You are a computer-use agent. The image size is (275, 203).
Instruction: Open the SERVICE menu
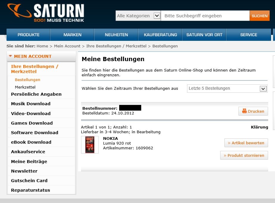[x=249, y=35]
